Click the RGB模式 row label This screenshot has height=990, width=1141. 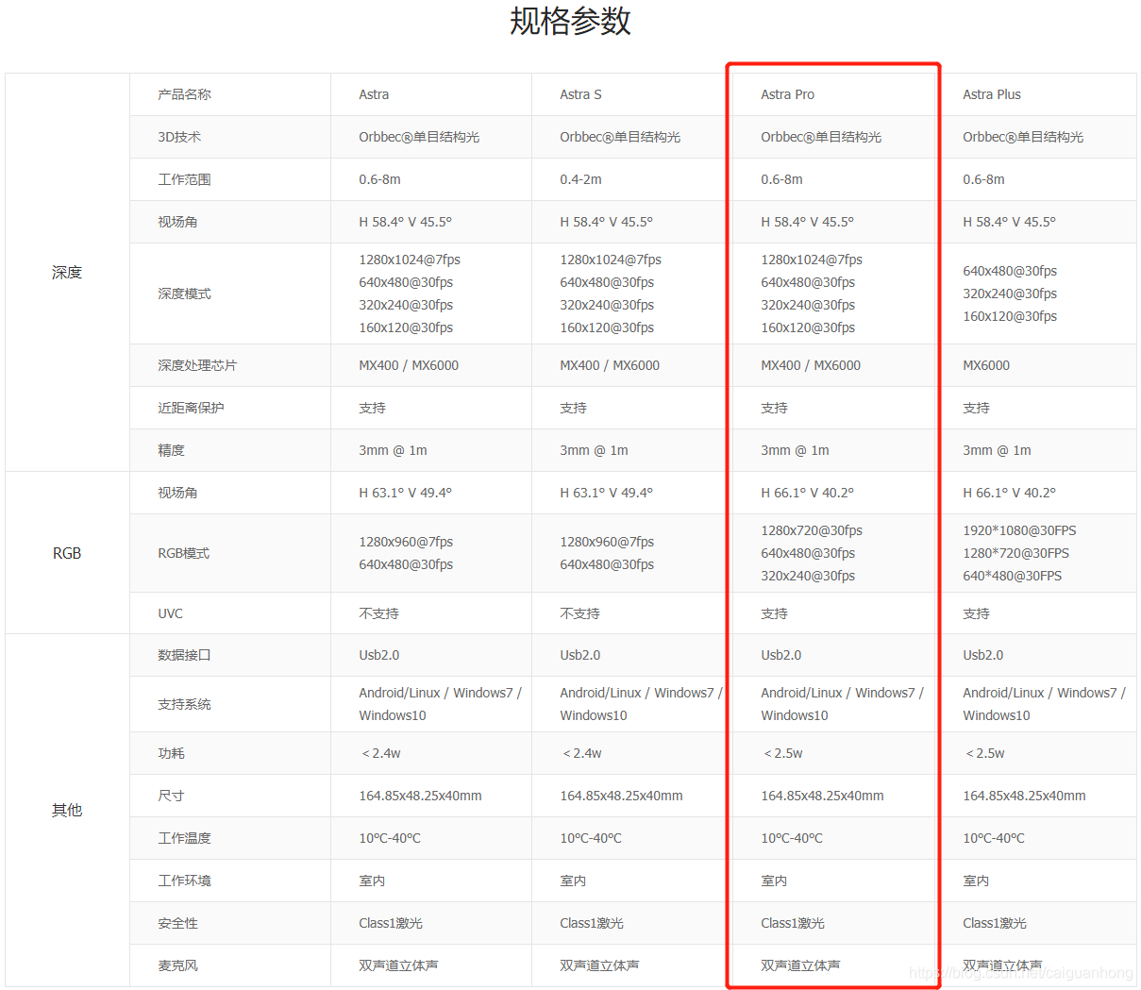[x=184, y=553]
